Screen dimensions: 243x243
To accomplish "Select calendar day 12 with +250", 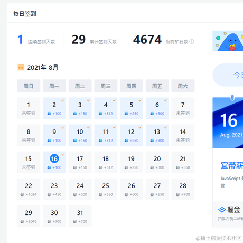I will (132, 135).
